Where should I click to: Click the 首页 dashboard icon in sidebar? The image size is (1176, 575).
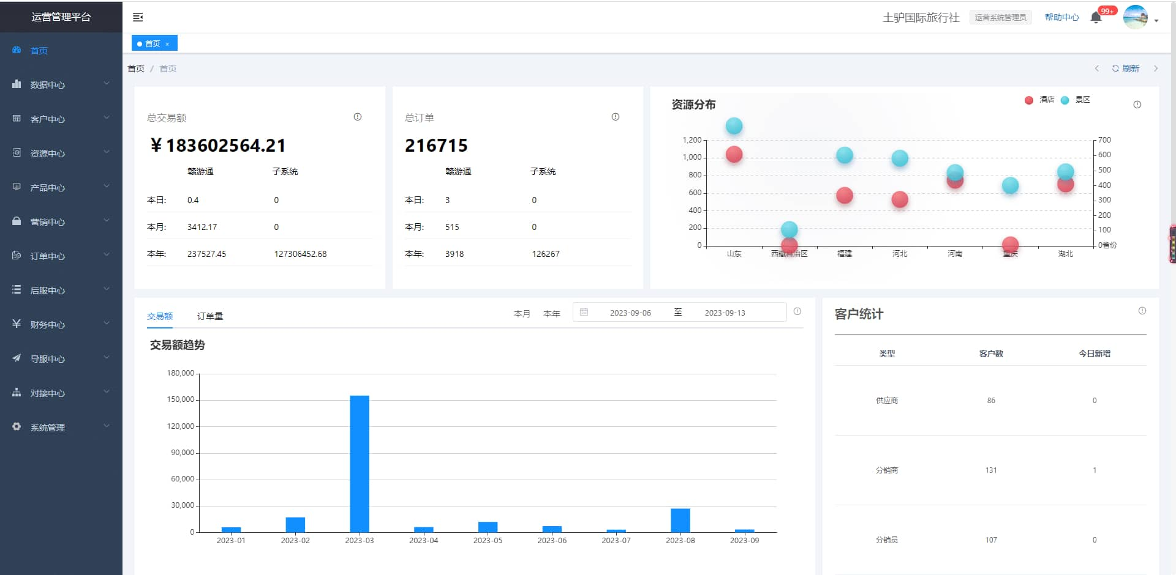[x=17, y=50]
